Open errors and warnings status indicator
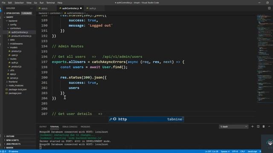This screenshot has width=273, height=153. (3, 151)
